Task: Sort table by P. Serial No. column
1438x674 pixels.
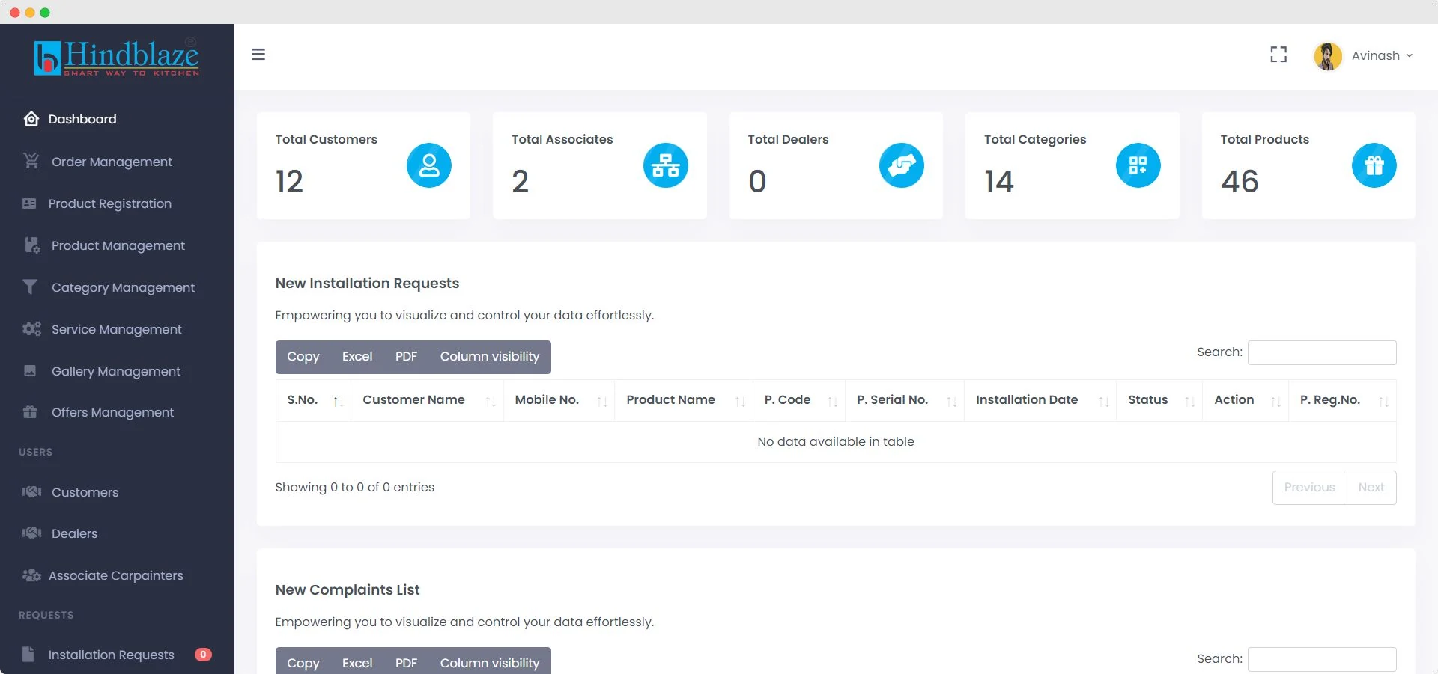Action: pyautogui.click(x=905, y=400)
